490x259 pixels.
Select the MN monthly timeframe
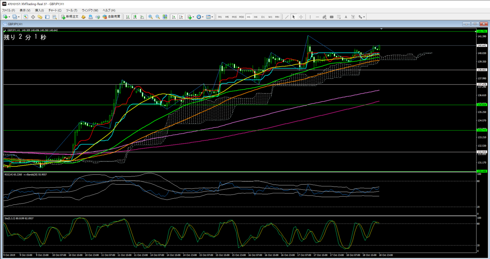click(277, 17)
